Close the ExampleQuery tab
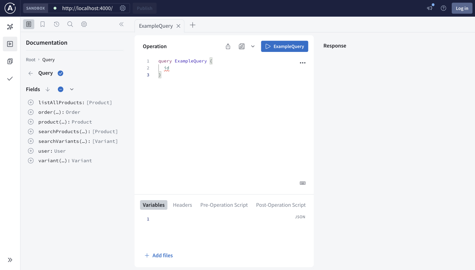This screenshot has width=475, height=270. click(x=178, y=26)
